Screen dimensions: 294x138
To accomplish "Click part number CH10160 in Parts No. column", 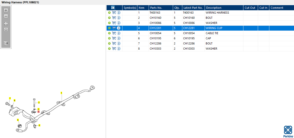I will click(155, 18).
